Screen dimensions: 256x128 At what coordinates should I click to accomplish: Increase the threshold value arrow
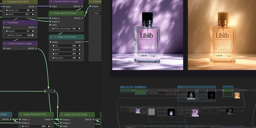[x=80, y=58]
